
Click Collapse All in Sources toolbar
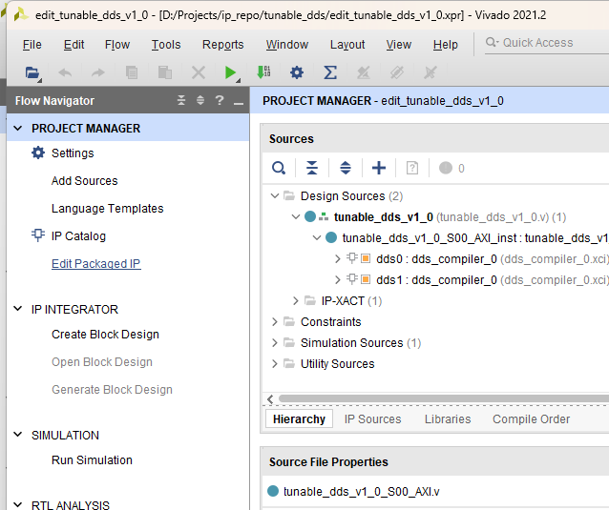[x=312, y=169]
